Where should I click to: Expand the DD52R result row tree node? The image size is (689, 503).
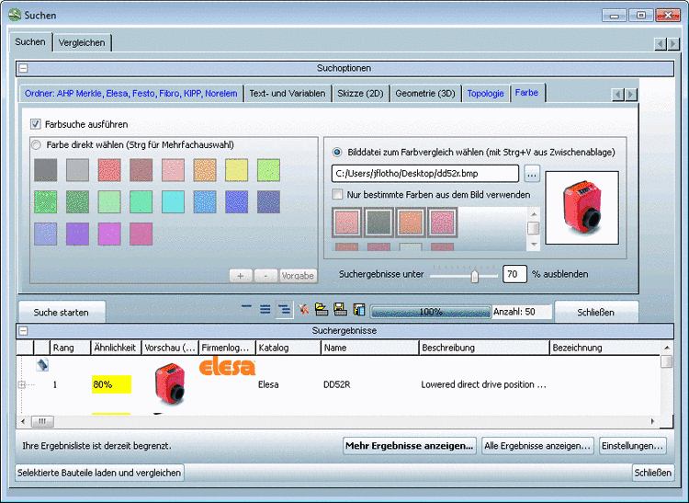(x=21, y=384)
